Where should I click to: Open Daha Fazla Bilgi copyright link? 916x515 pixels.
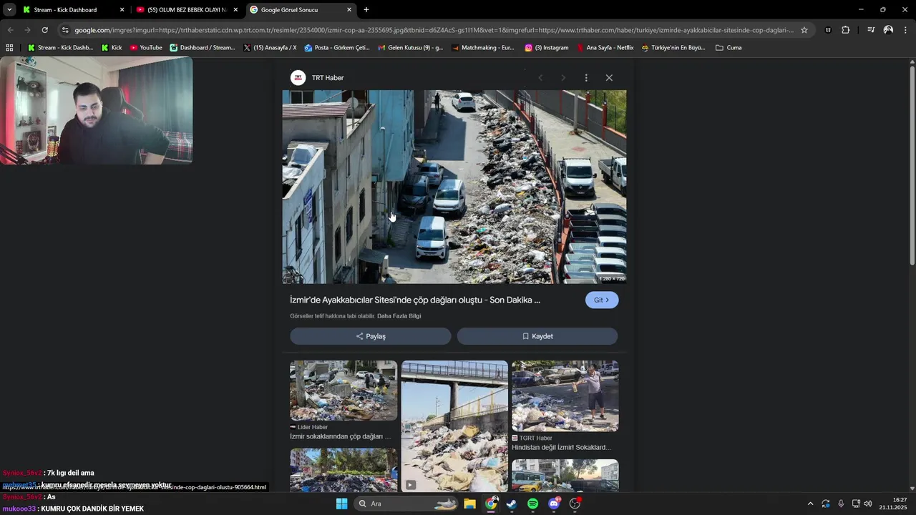[399, 316]
